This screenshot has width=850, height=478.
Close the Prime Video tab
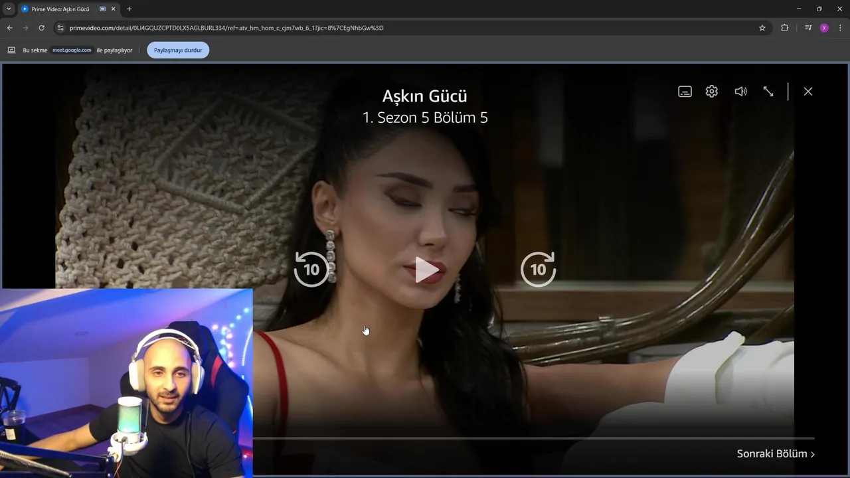click(x=113, y=9)
